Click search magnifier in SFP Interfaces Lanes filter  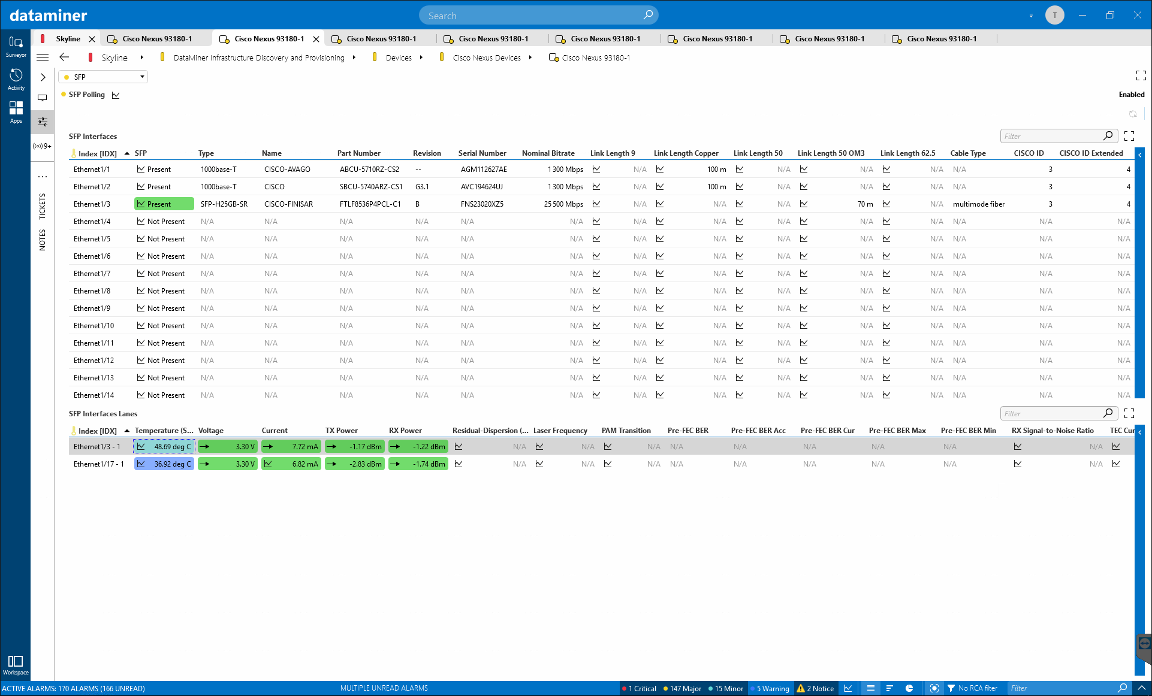tap(1108, 413)
